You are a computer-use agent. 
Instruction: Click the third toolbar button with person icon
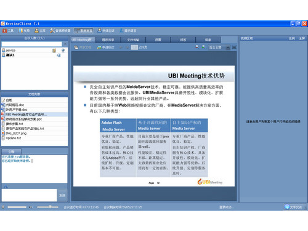[40, 31]
